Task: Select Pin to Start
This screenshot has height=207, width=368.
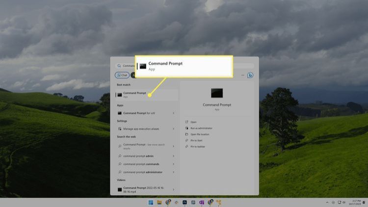Action: (197, 140)
